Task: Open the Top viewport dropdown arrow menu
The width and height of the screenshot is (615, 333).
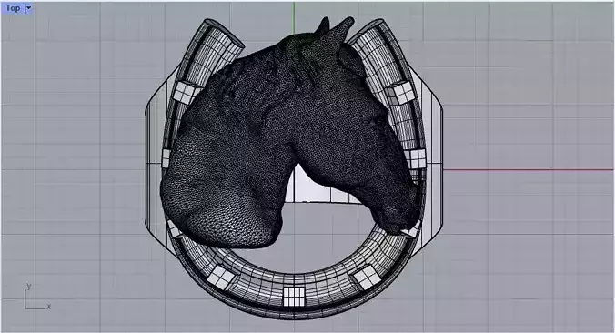Action: [x=28, y=8]
